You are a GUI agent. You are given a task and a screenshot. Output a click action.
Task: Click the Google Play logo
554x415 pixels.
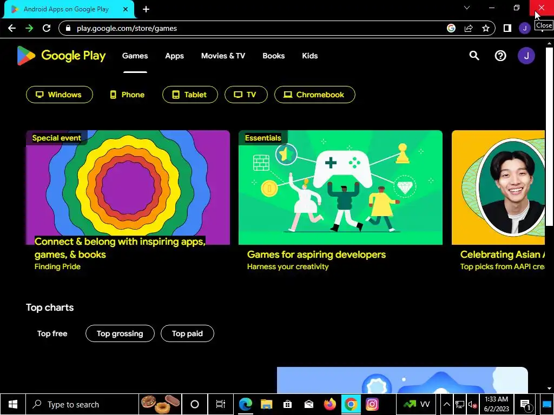click(62, 56)
